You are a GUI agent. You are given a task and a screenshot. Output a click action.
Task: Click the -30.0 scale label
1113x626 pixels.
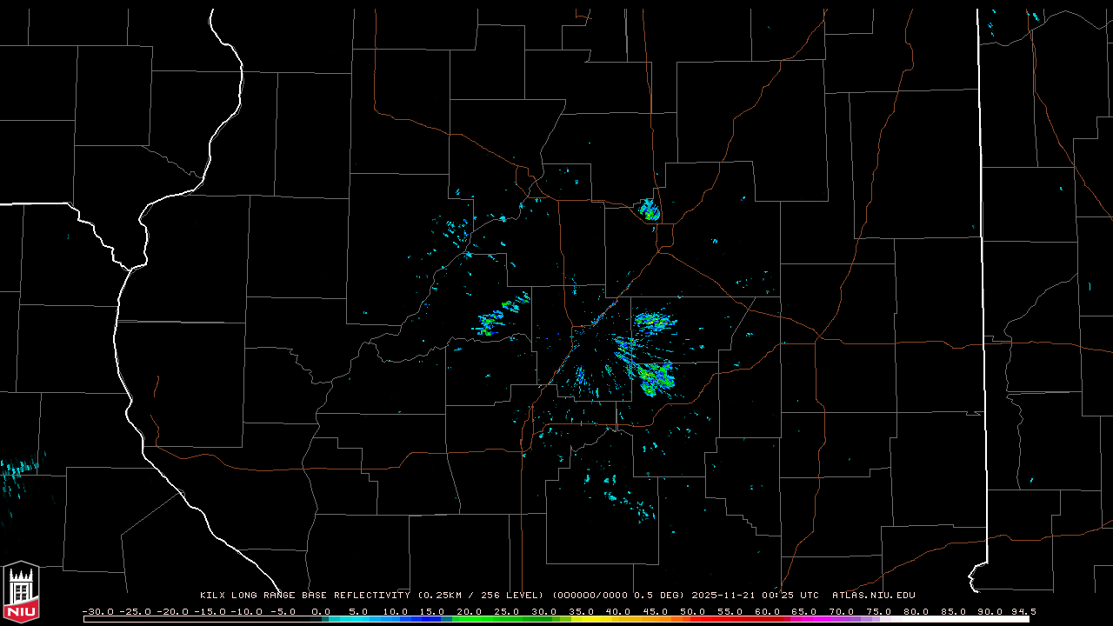(x=97, y=611)
